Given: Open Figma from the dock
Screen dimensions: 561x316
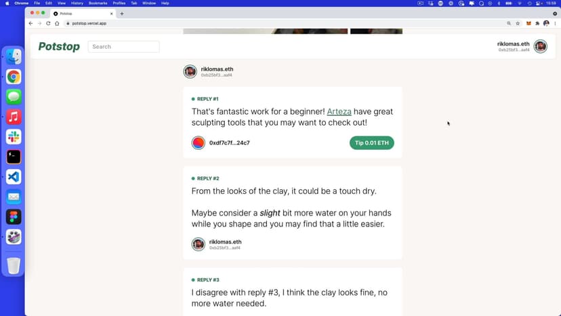Looking at the screenshot, I should click(x=14, y=216).
